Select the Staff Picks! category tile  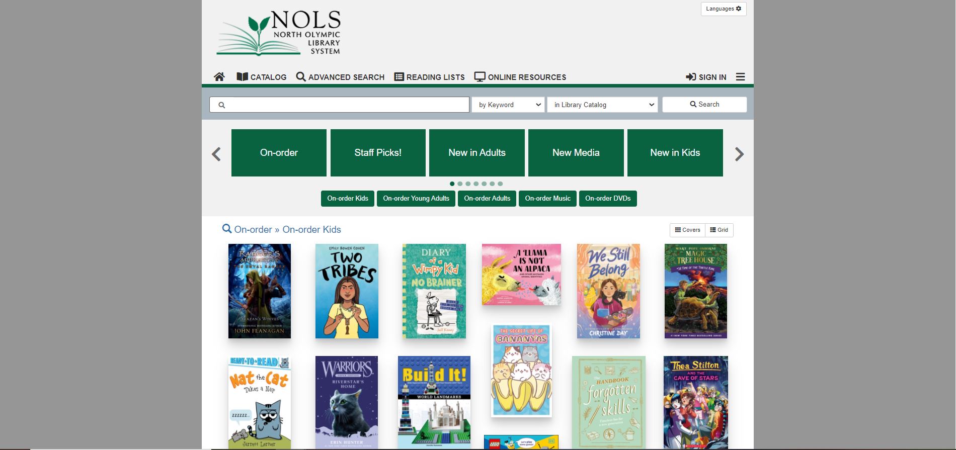point(378,153)
